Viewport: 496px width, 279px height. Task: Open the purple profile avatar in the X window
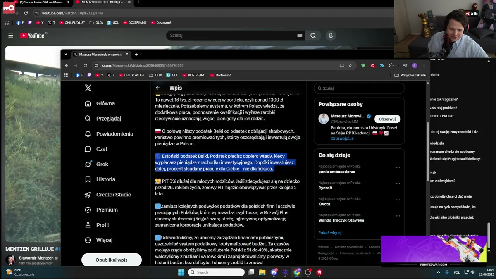pyautogui.click(x=414, y=65)
